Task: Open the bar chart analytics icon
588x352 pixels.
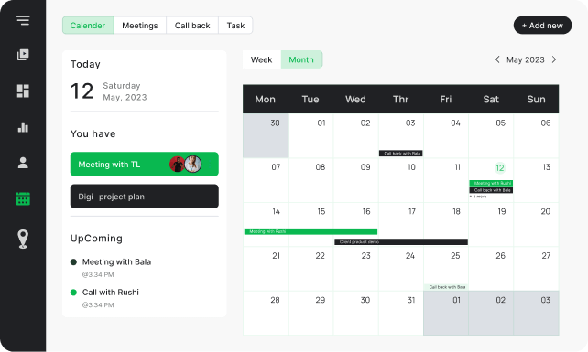Action: (23, 127)
